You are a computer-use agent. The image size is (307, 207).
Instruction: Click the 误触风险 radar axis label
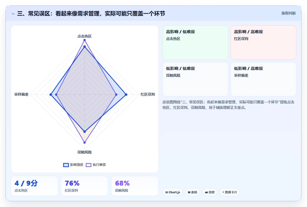click(84, 152)
